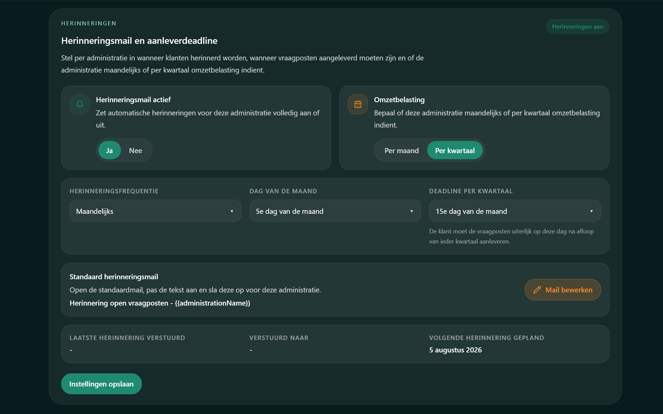Open the Dag van de maand dropdown
This screenshot has width=663, height=414.
coord(335,211)
